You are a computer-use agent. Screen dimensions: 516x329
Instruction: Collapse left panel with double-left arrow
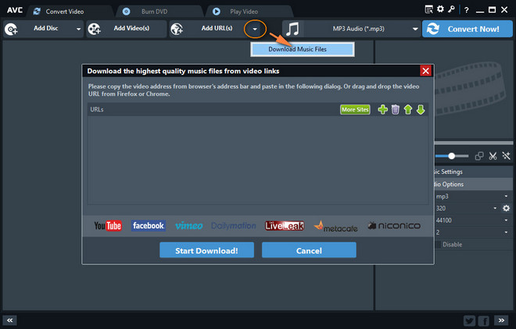10,320
